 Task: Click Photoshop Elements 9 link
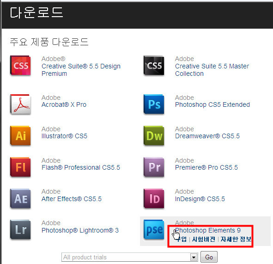[x=208, y=230]
